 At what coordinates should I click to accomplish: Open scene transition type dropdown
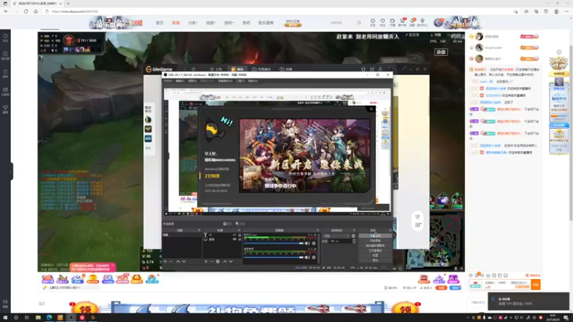(x=336, y=236)
